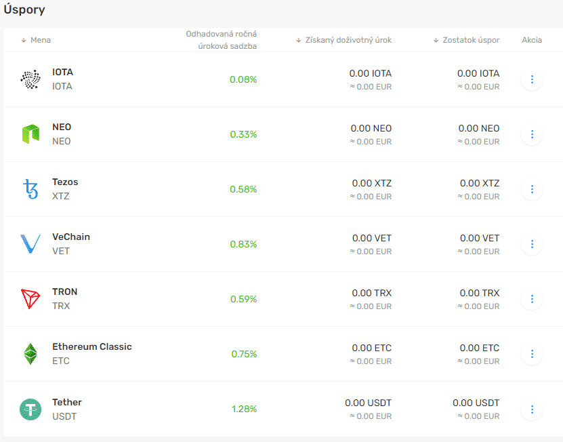Click the VeChain V logo icon

click(x=30, y=244)
